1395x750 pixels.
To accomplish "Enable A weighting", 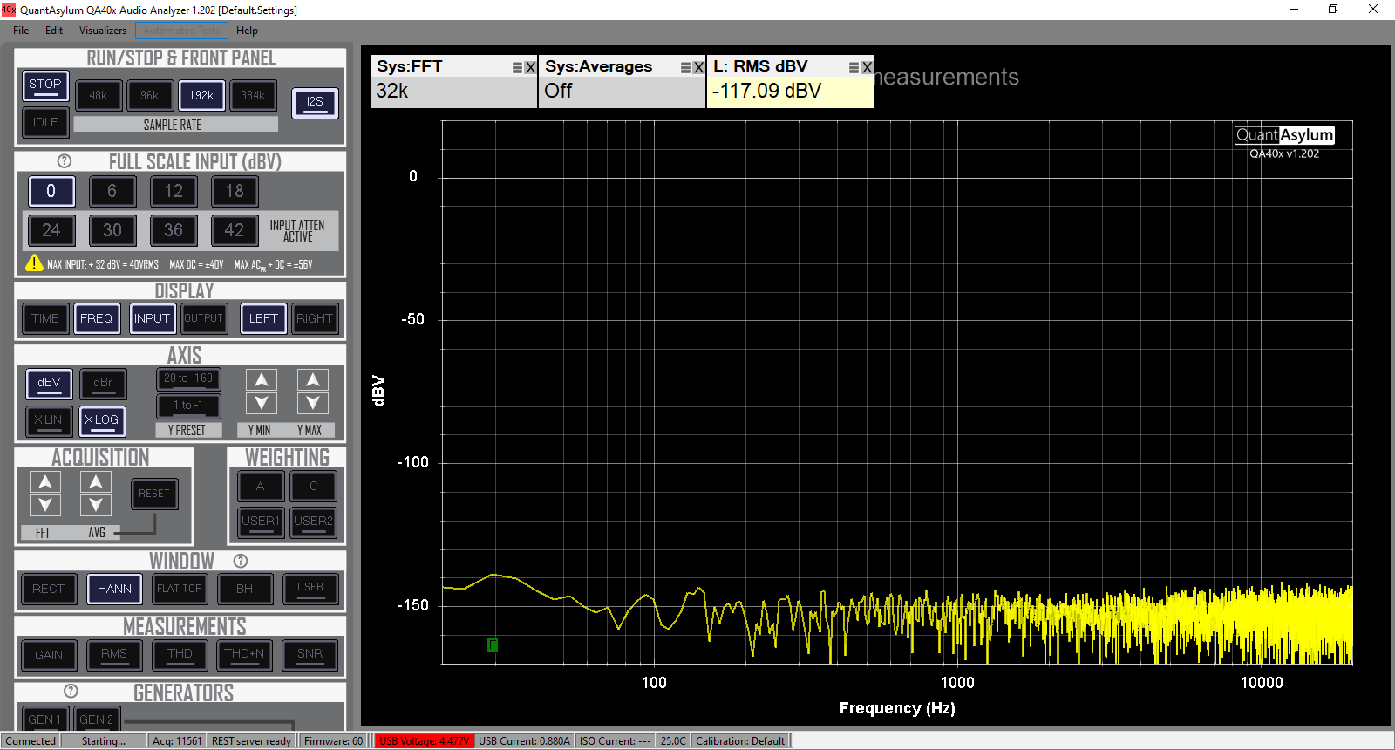I will 261,487.
